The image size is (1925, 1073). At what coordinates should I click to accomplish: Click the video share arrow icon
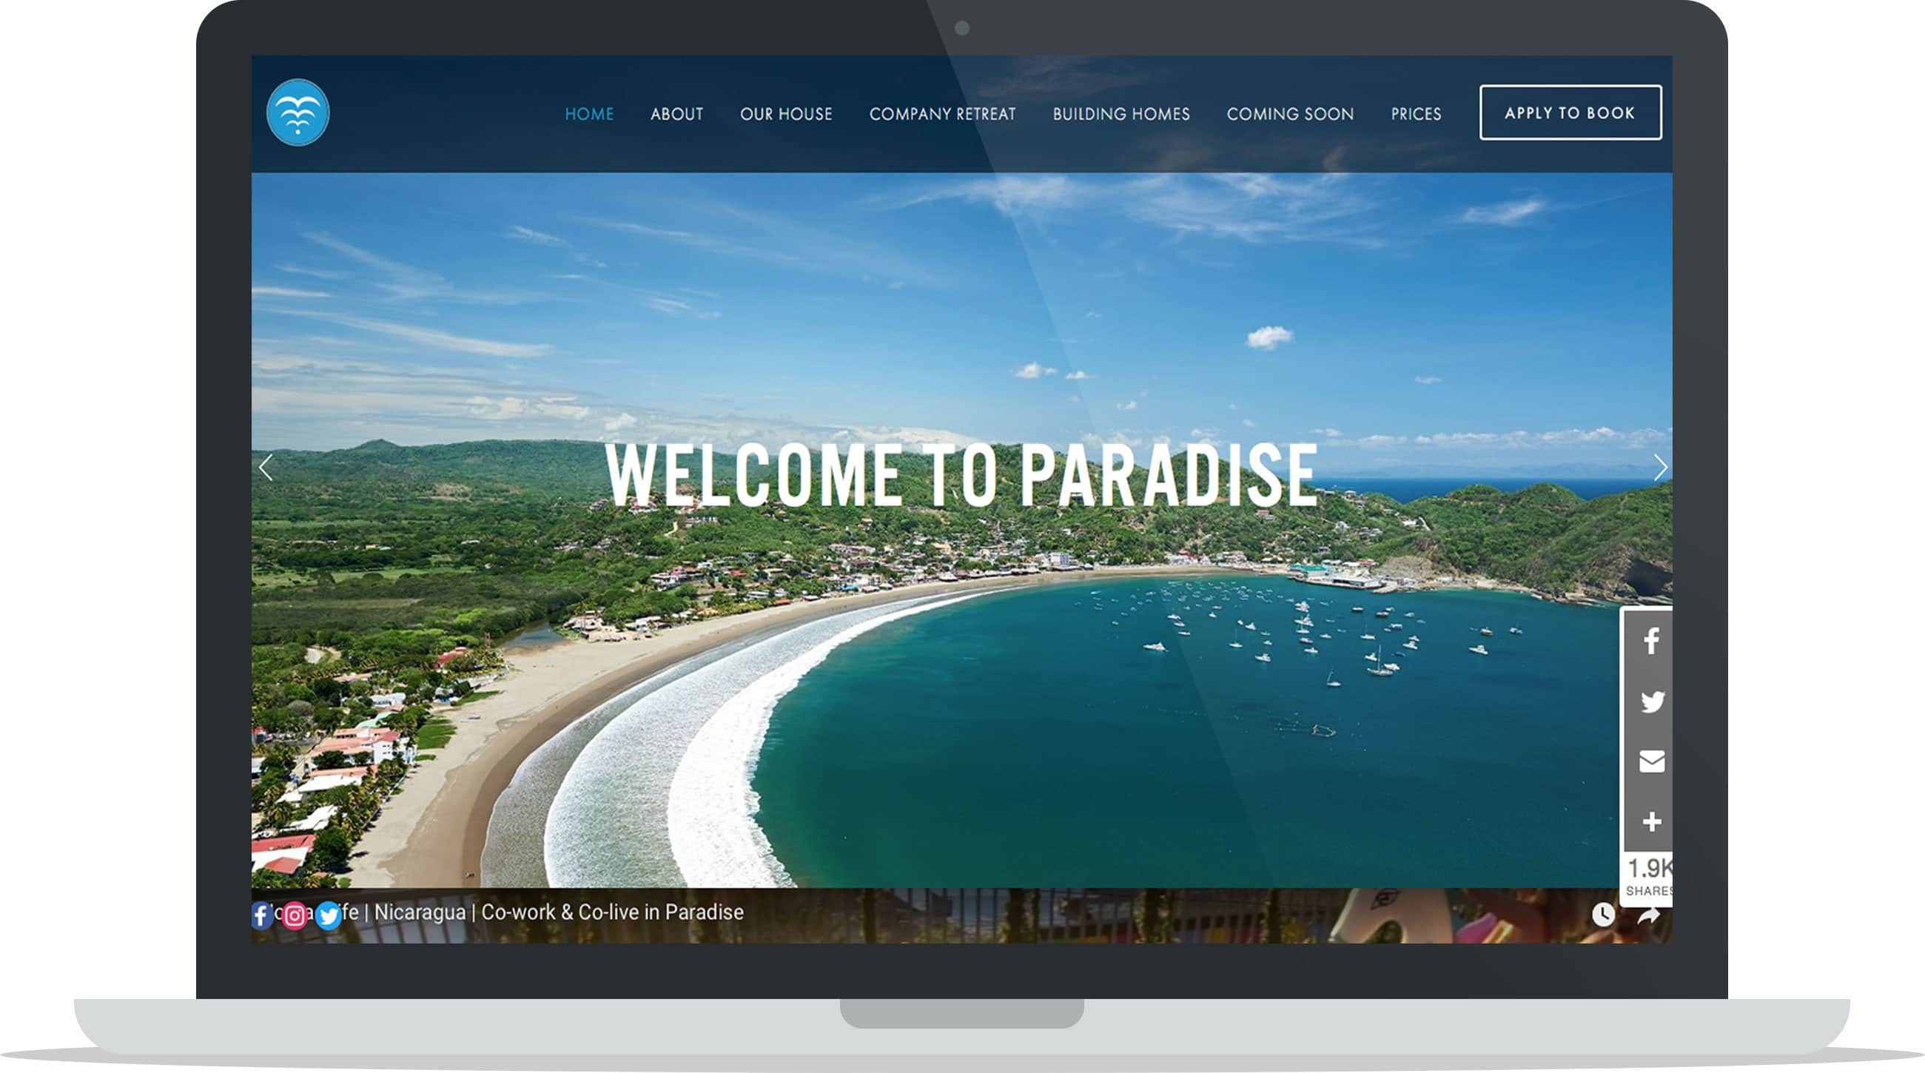1648,915
